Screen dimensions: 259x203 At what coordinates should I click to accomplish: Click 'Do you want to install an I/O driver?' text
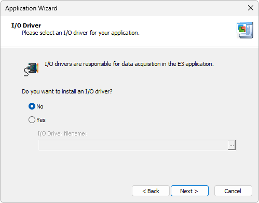[67, 91]
